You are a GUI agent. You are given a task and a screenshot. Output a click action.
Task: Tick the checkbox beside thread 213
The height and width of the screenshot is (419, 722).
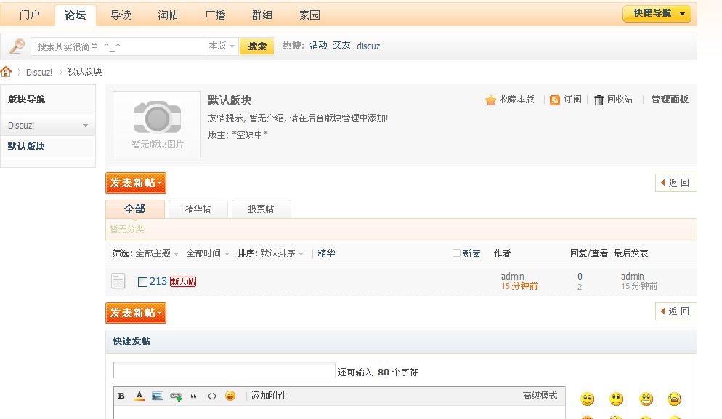pos(143,282)
